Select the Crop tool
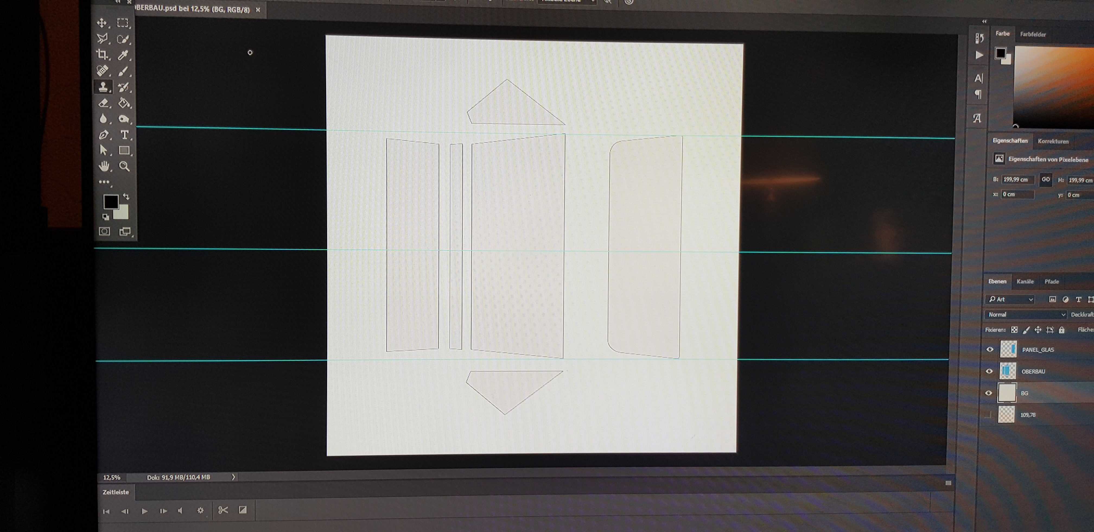This screenshot has height=532, width=1094. (x=102, y=54)
